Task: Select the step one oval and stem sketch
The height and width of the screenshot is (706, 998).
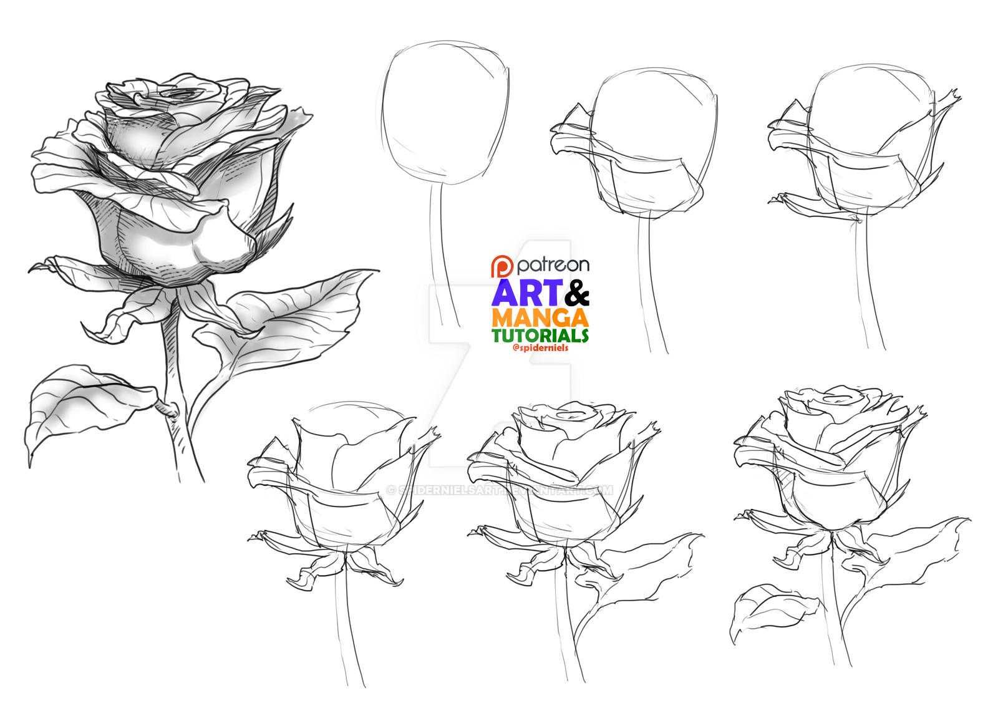Action: tap(445, 184)
